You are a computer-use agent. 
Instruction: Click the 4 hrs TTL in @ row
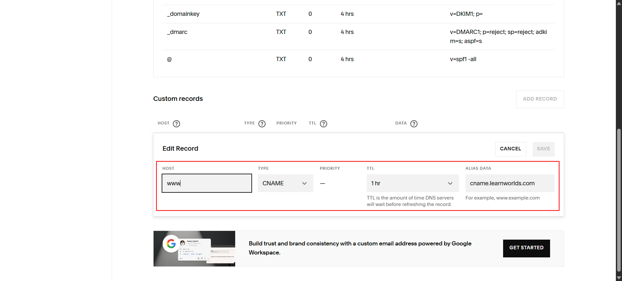point(347,59)
